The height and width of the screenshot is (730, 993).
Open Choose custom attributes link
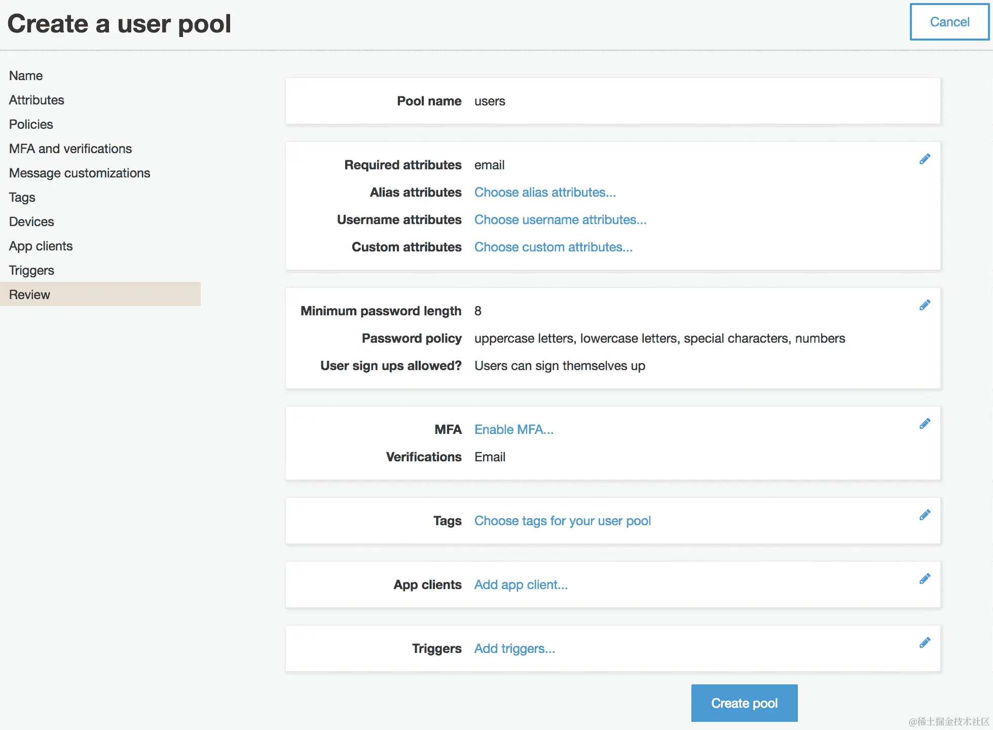553,247
